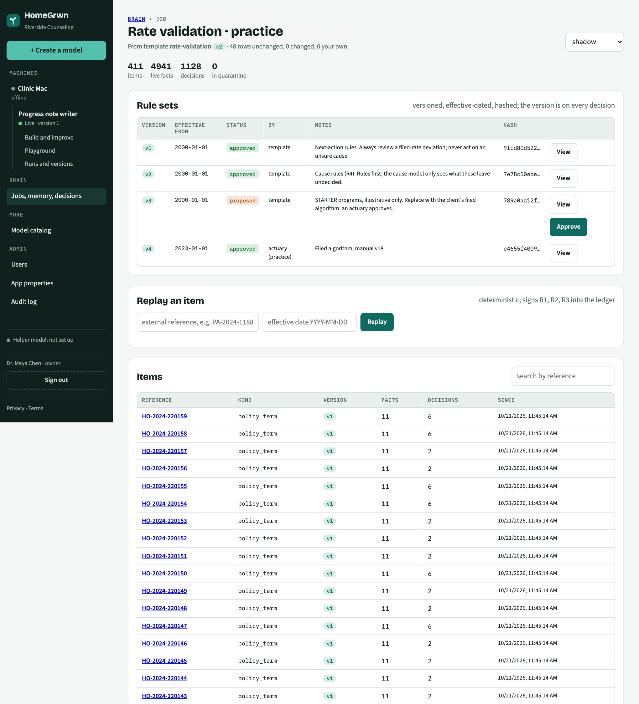The height and width of the screenshot is (704, 639).
Task: Click the external reference input field
Action: [198, 322]
